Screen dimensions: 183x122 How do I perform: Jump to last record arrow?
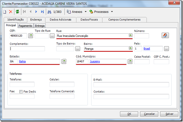(x=42, y=11)
